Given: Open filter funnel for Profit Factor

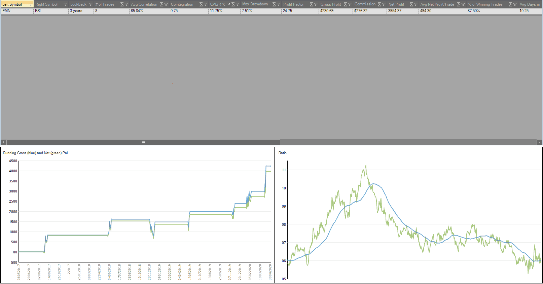Looking at the screenshot, I should point(316,4).
